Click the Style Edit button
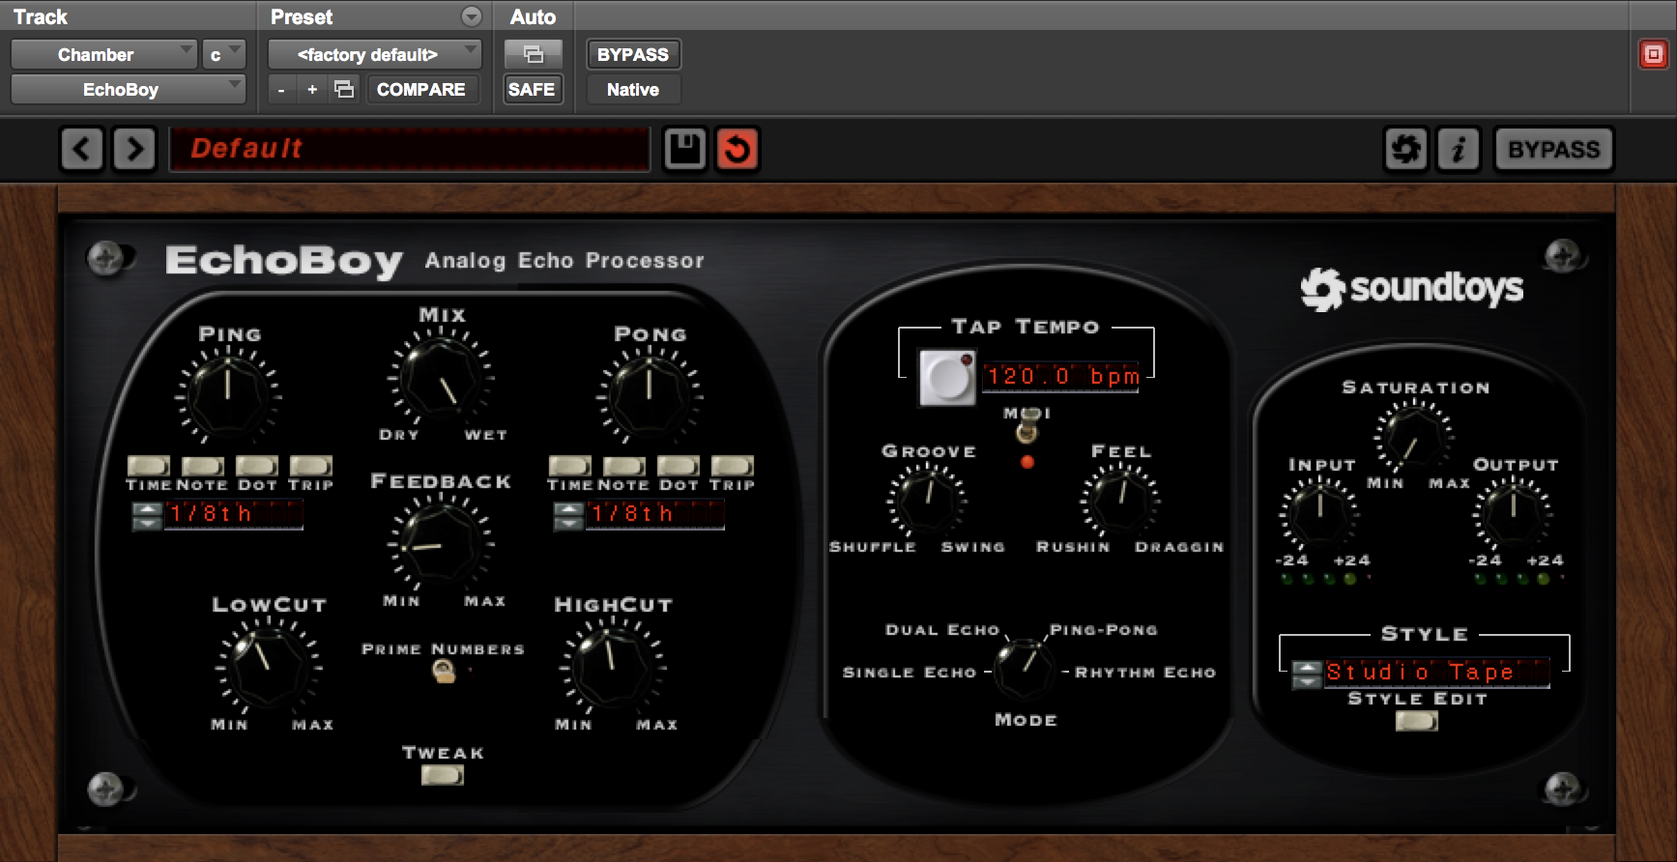1677x862 pixels. click(x=1416, y=721)
